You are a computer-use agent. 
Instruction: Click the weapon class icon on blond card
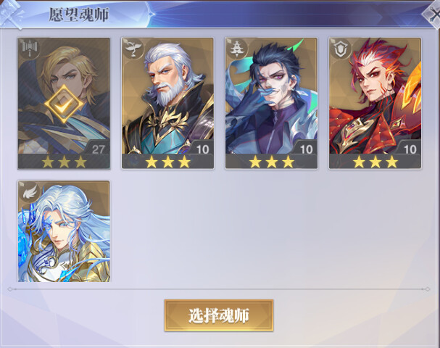click(x=30, y=49)
